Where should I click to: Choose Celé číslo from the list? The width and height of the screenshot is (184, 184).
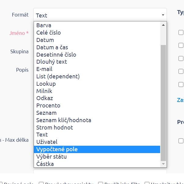49,33
